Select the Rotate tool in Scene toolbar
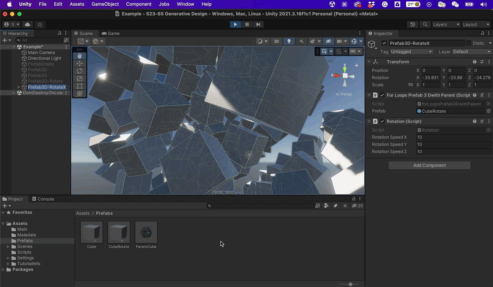Screen dimensions: 493x287 (x=80, y=71)
